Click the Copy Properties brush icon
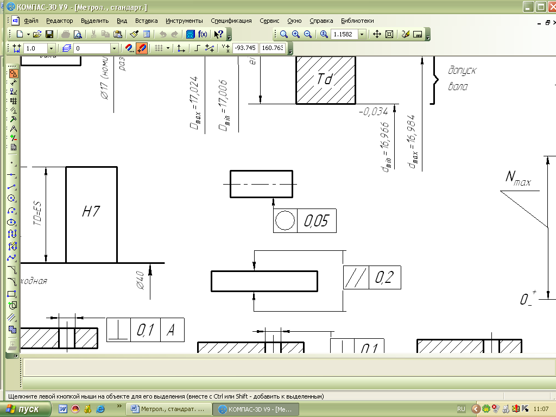The height and width of the screenshot is (417, 556). (x=134, y=34)
